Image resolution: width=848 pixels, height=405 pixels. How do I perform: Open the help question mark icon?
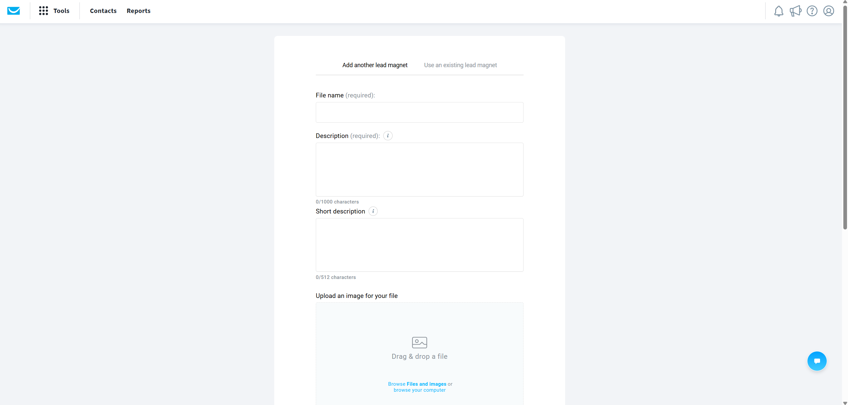point(812,11)
